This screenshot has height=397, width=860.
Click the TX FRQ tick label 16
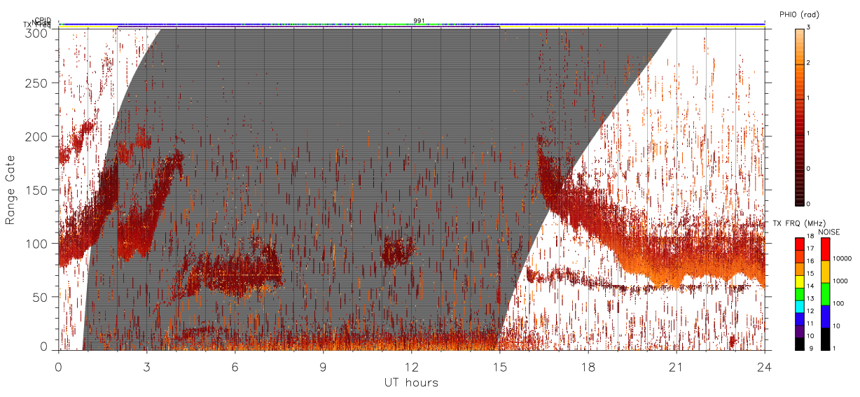[x=810, y=262]
